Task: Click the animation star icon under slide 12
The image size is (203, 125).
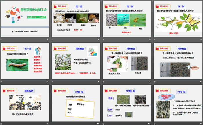Action: (155, 124)
